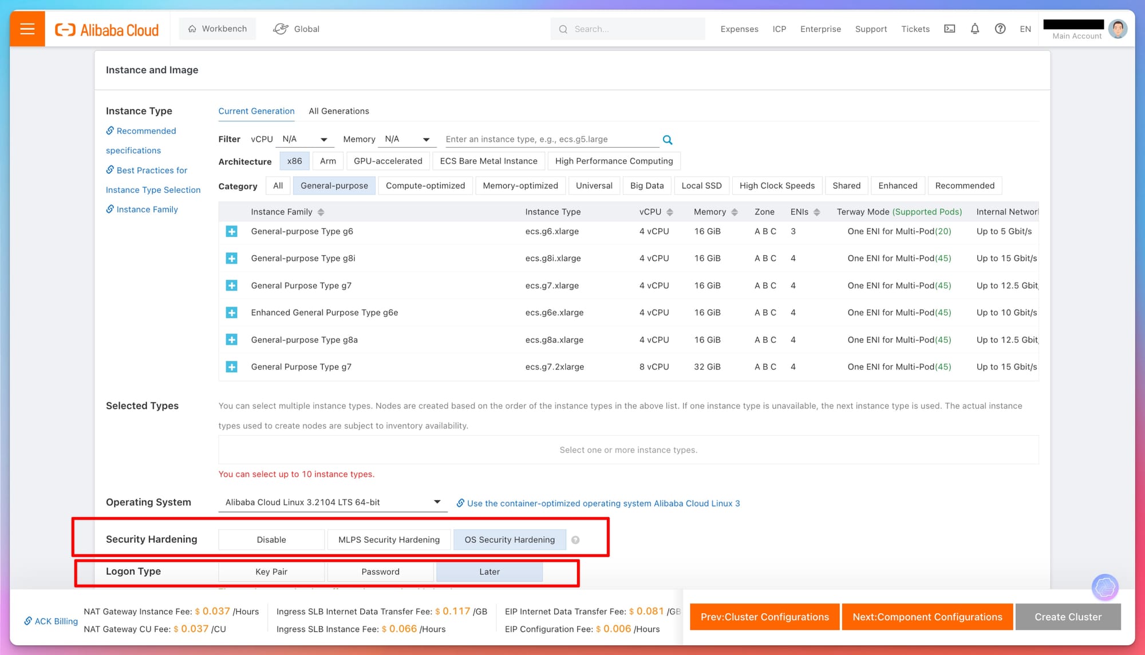
Task: Open the AI assistant bubble icon
Action: point(1105,587)
